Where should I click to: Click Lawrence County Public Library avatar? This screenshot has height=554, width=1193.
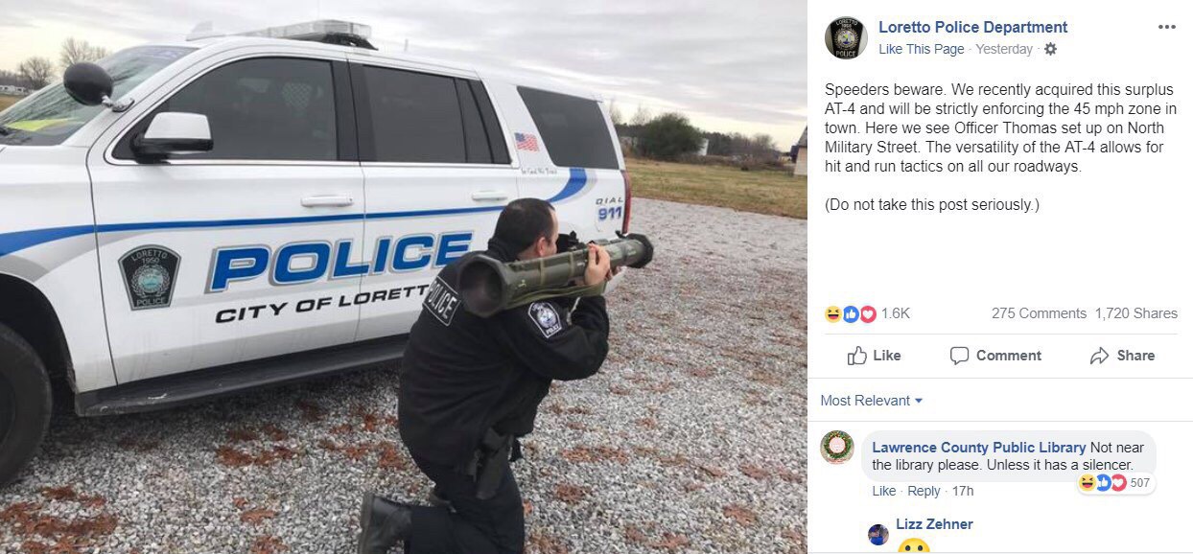tap(837, 447)
